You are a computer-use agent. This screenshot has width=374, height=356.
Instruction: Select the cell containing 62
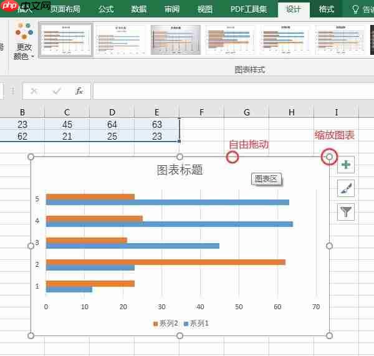pos(22,137)
